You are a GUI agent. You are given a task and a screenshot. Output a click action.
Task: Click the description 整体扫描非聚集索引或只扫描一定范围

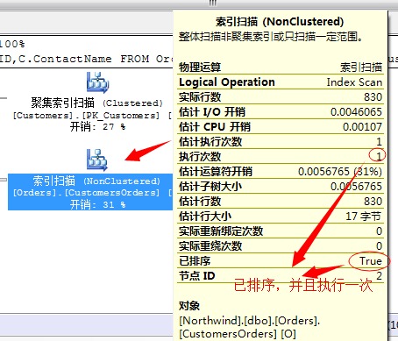(x=271, y=37)
